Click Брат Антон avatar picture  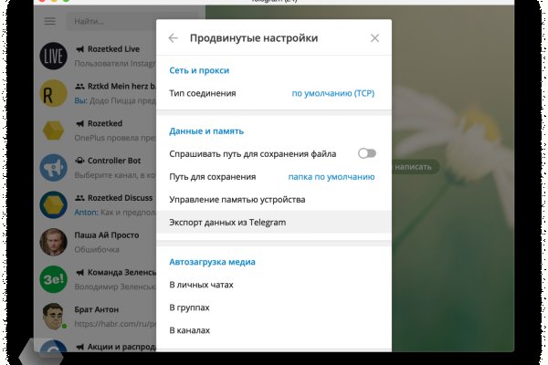point(54,317)
